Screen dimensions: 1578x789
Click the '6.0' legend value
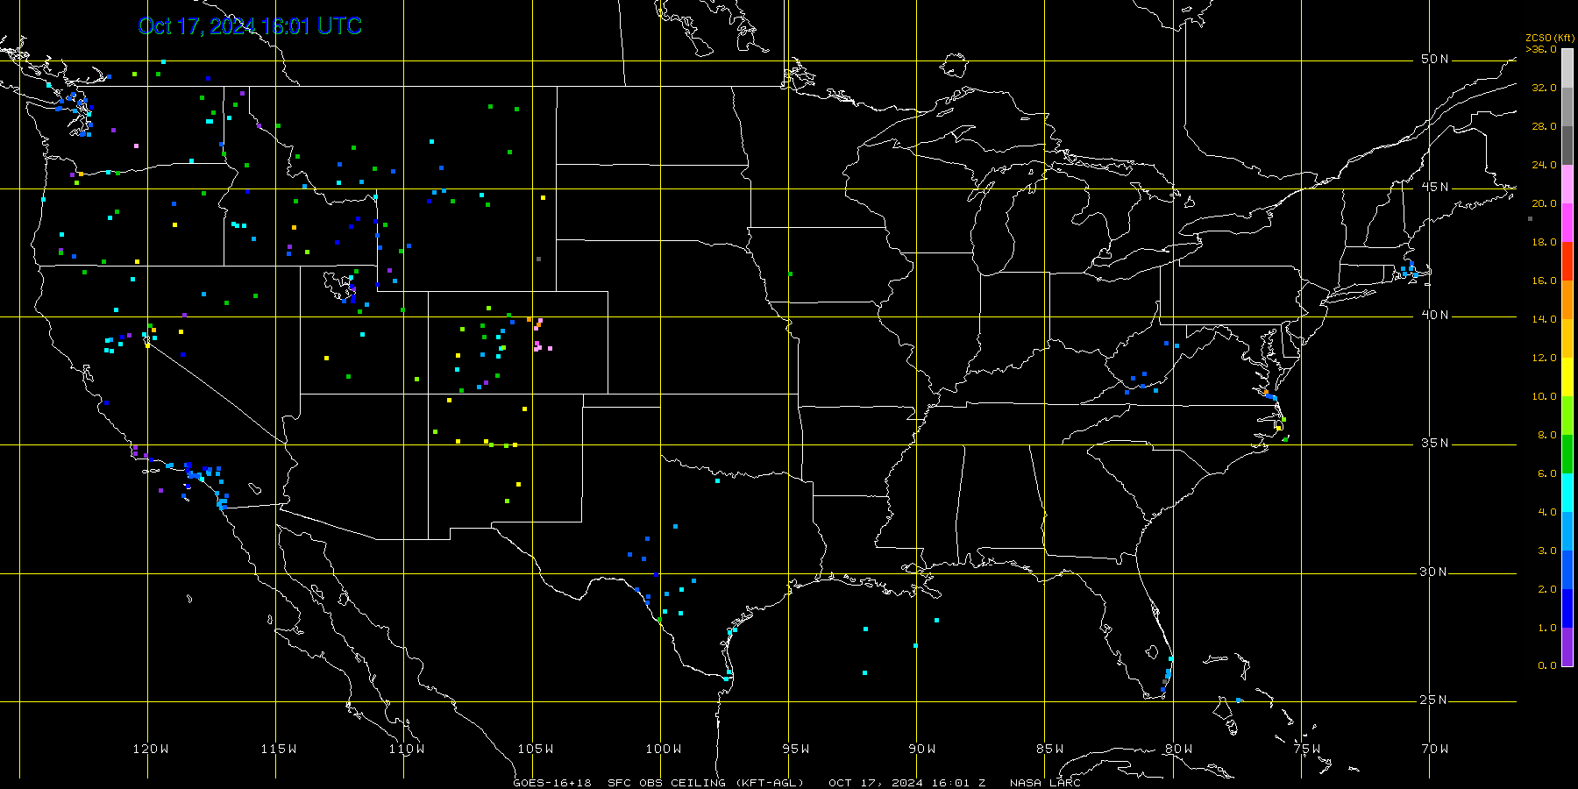pos(1547,473)
